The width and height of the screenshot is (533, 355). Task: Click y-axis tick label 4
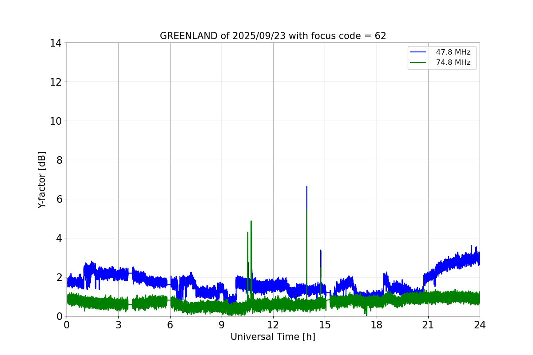[x=59, y=238]
